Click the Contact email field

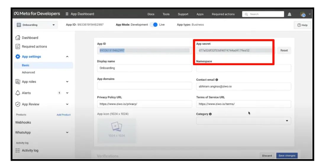[243, 86]
